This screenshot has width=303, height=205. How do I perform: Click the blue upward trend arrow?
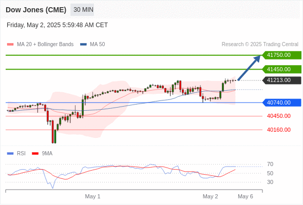click(x=249, y=68)
